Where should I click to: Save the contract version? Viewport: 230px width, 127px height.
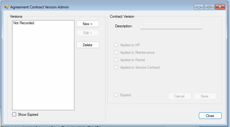tap(205, 96)
